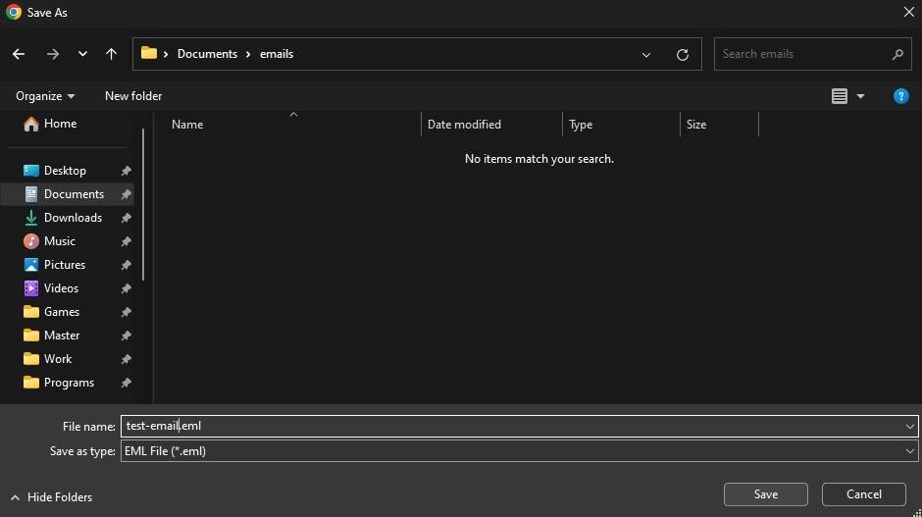This screenshot has height=517, width=922.
Task: Unpin Work using its pin icon
Action: (x=126, y=359)
